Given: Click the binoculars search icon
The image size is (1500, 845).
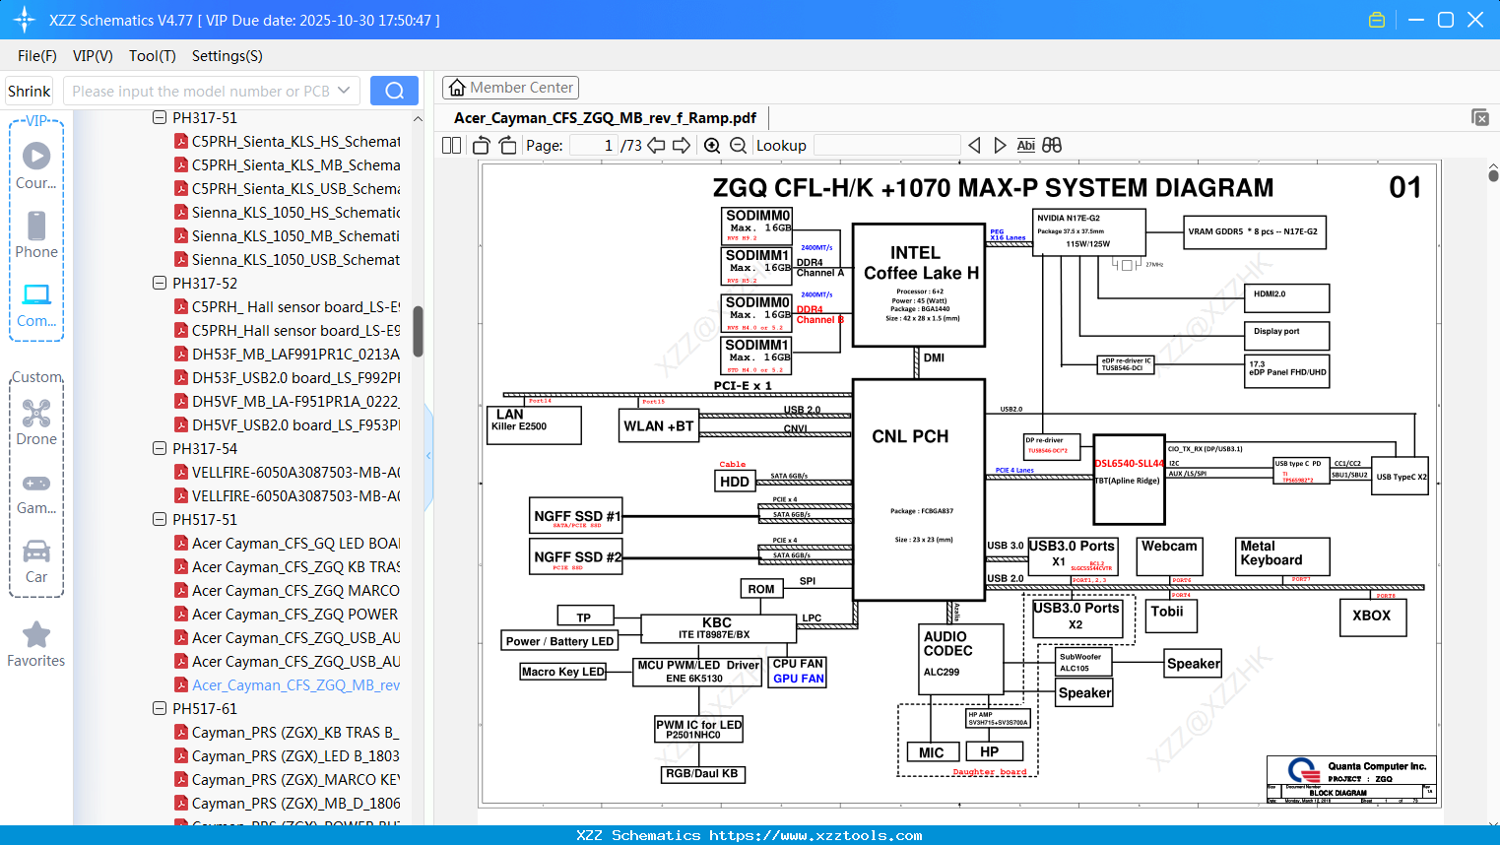Looking at the screenshot, I should point(1052,145).
